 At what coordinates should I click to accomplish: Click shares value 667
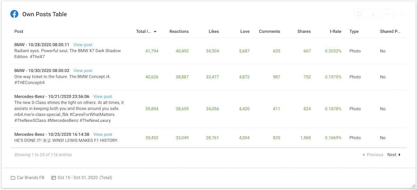pyautogui.click(x=307, y=51)
